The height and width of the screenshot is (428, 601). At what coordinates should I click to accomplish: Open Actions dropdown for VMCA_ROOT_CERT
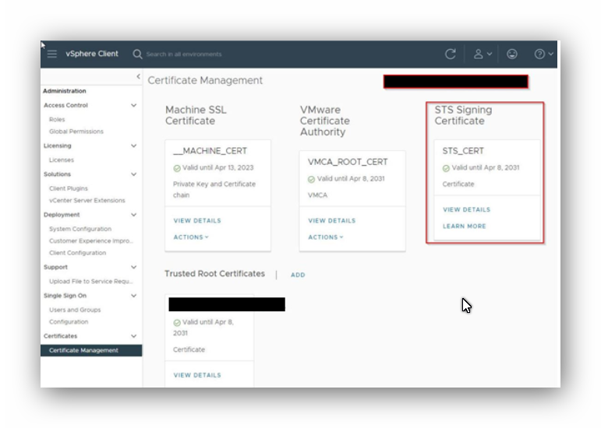coord(326,237)
